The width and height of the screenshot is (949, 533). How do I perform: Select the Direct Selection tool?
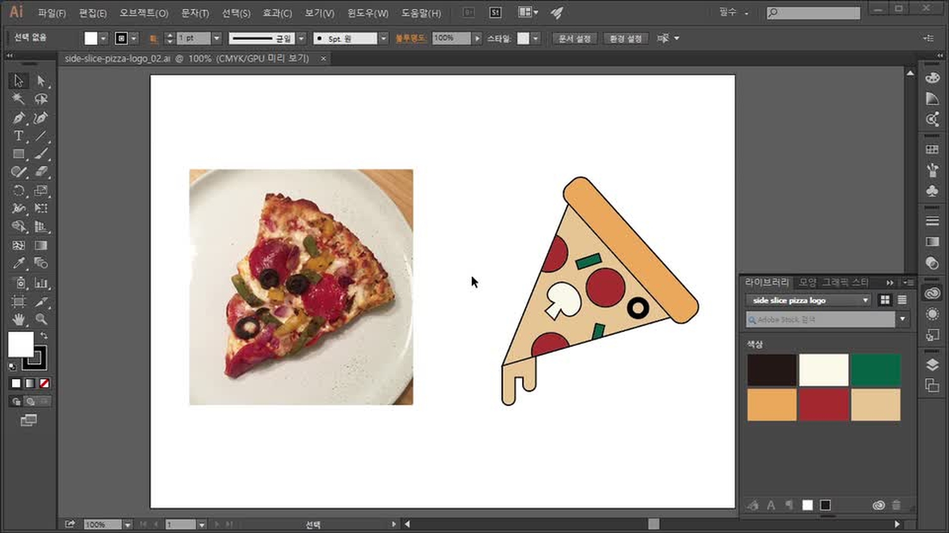click(41, 80)
